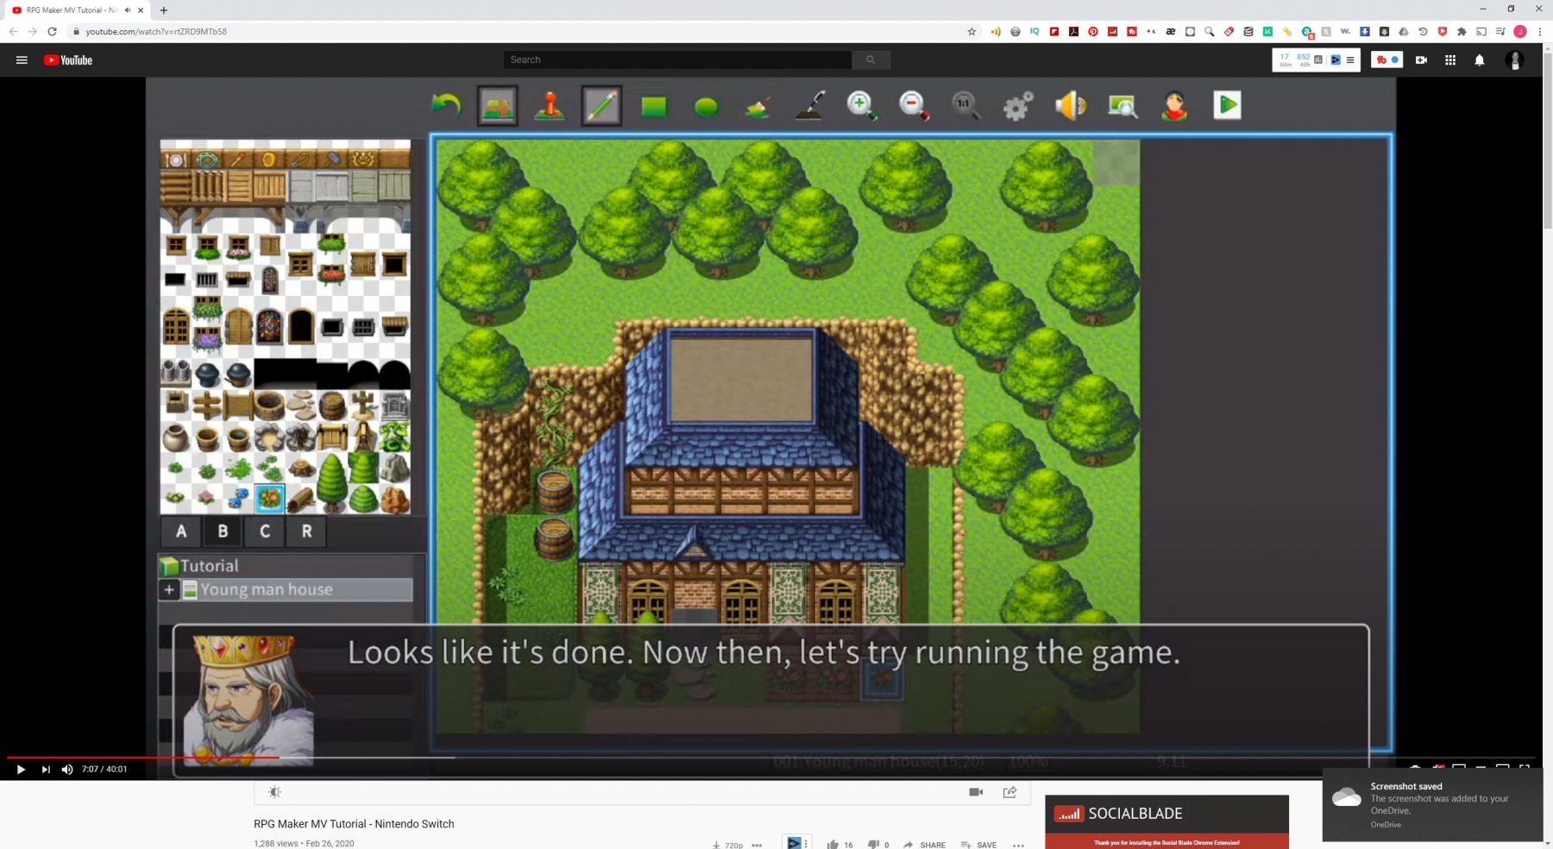Click the SAVE to playlist button
This screenshot has height=849, width=1553.
(978, 845)
